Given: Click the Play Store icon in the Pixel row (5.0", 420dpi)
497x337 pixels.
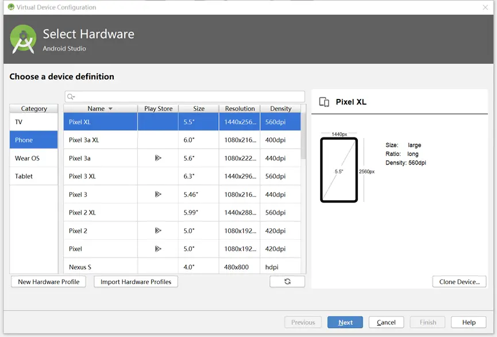Looking at the screenshot, I should point(158,249).
